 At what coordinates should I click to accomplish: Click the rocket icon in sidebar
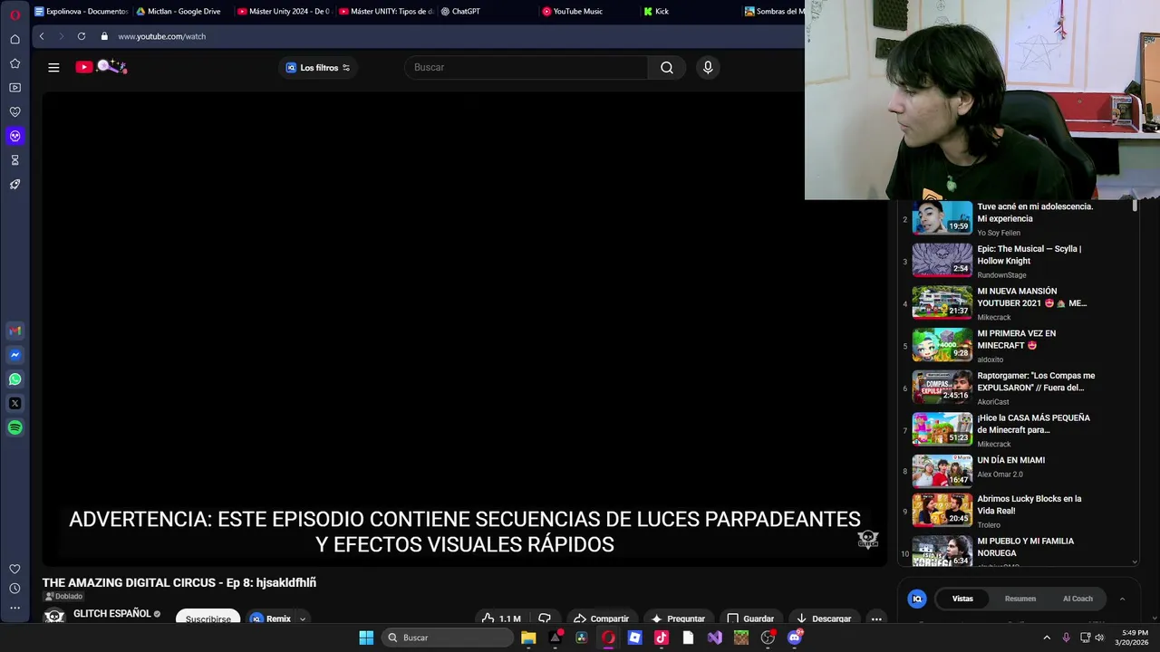tap(14, 184)
